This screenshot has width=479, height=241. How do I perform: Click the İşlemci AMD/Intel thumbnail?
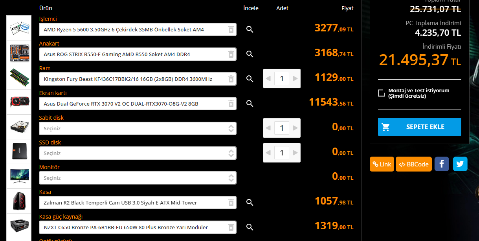[x=20, y=28]
